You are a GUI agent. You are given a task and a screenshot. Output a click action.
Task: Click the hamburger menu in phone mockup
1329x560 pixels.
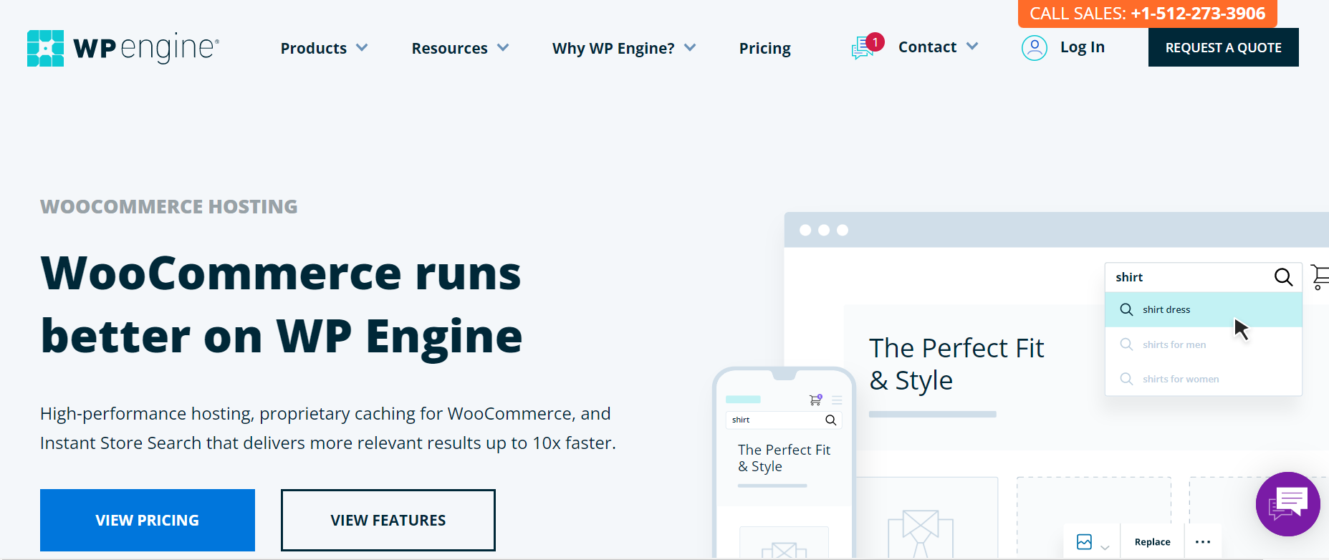(837, 400)
